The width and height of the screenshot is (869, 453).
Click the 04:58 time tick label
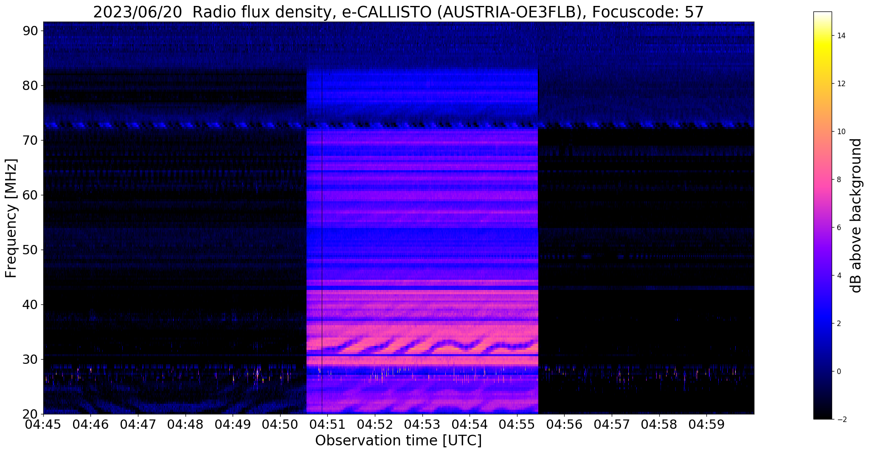659,424
